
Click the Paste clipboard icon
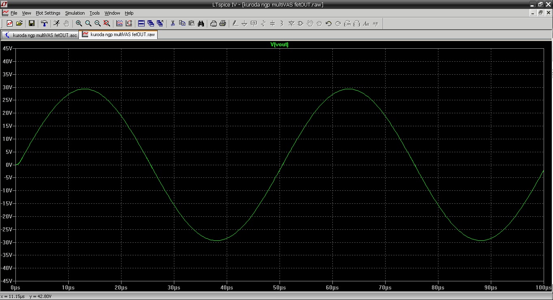tap(191, 24)
